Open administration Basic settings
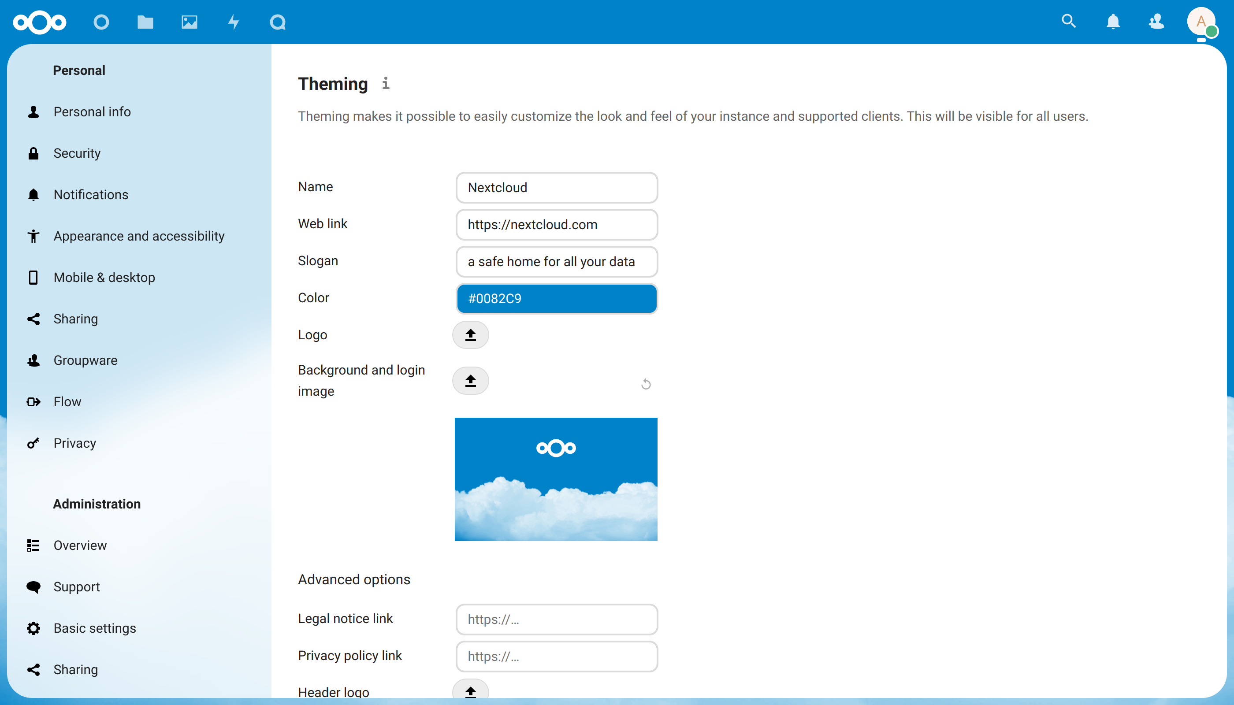The height and width of the screenshot is (705, 1234). [94, 628]
